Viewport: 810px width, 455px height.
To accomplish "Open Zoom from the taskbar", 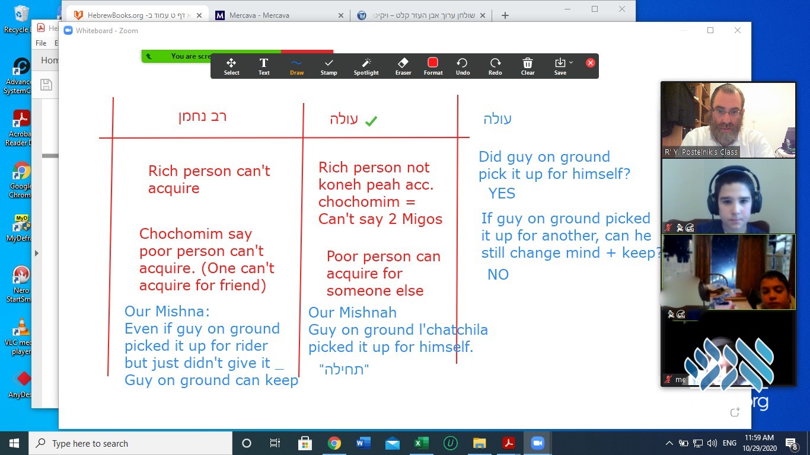I will 538,443.
